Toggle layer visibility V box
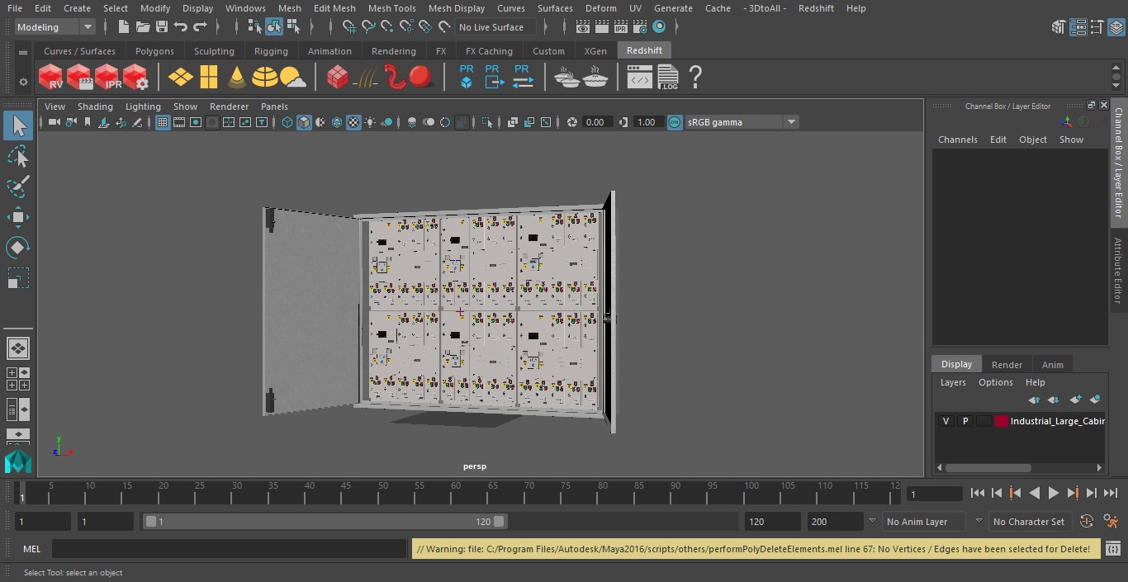The image size is (1128, 582). point(946,421)
